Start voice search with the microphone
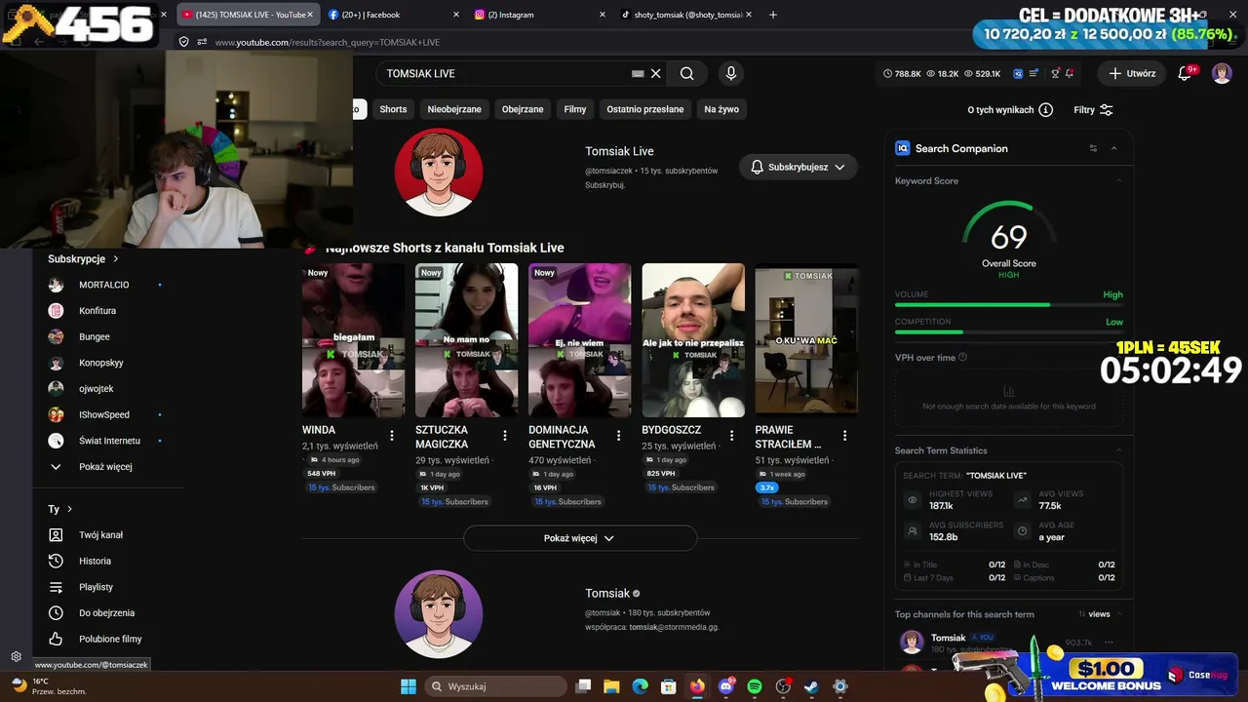This screenshot has width=1248, height=702. [731, 73]
